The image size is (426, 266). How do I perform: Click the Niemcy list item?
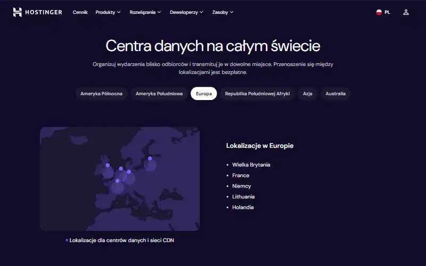click(242, 186)
